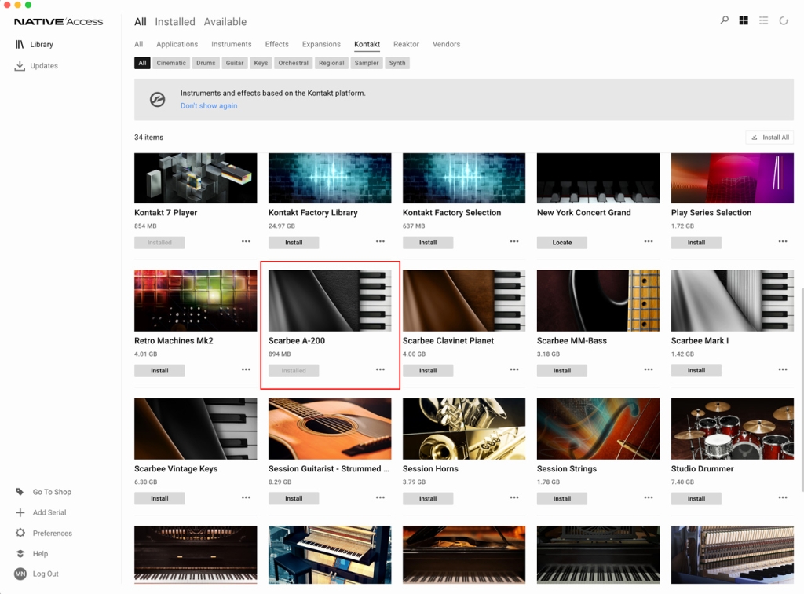Show the Installed products view
Viewport: 804px width, 594px height.
(175, 21)
